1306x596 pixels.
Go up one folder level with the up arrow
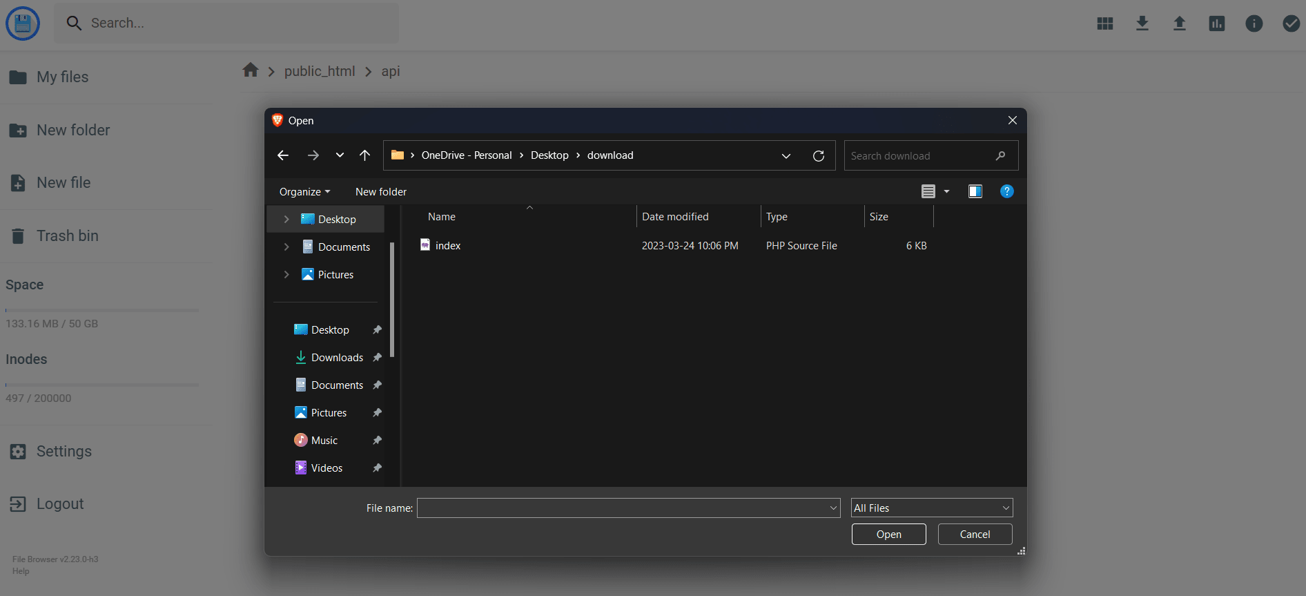click(x=365, y=155)
